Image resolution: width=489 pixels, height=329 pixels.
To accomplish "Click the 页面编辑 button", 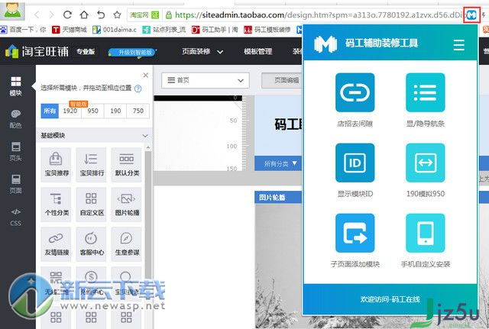I will [x=282, y=80].
